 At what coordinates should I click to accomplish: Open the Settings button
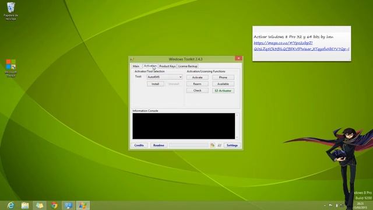[x=232, y=145]
